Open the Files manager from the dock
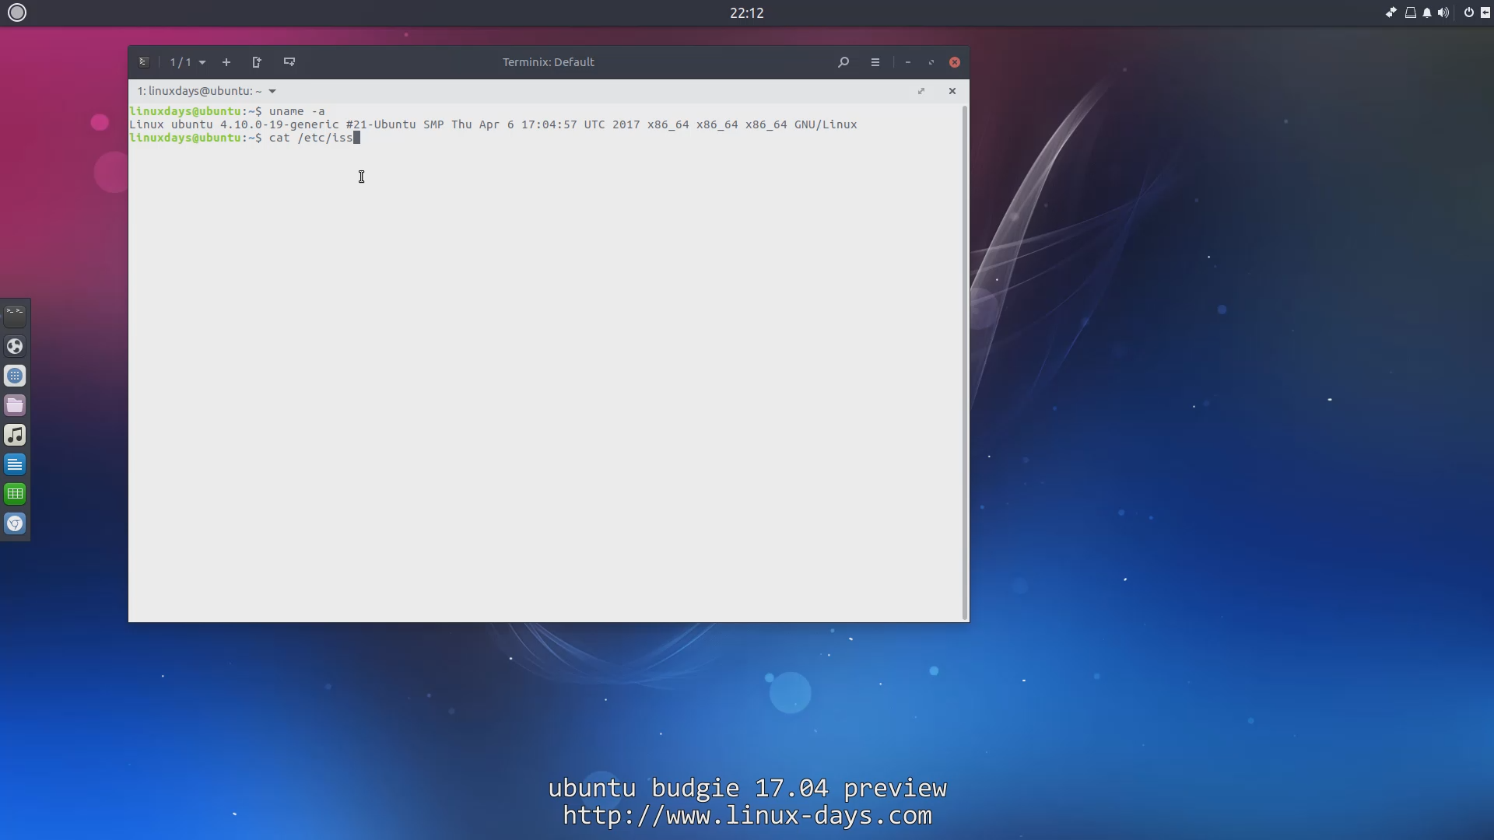 (15, 405)
